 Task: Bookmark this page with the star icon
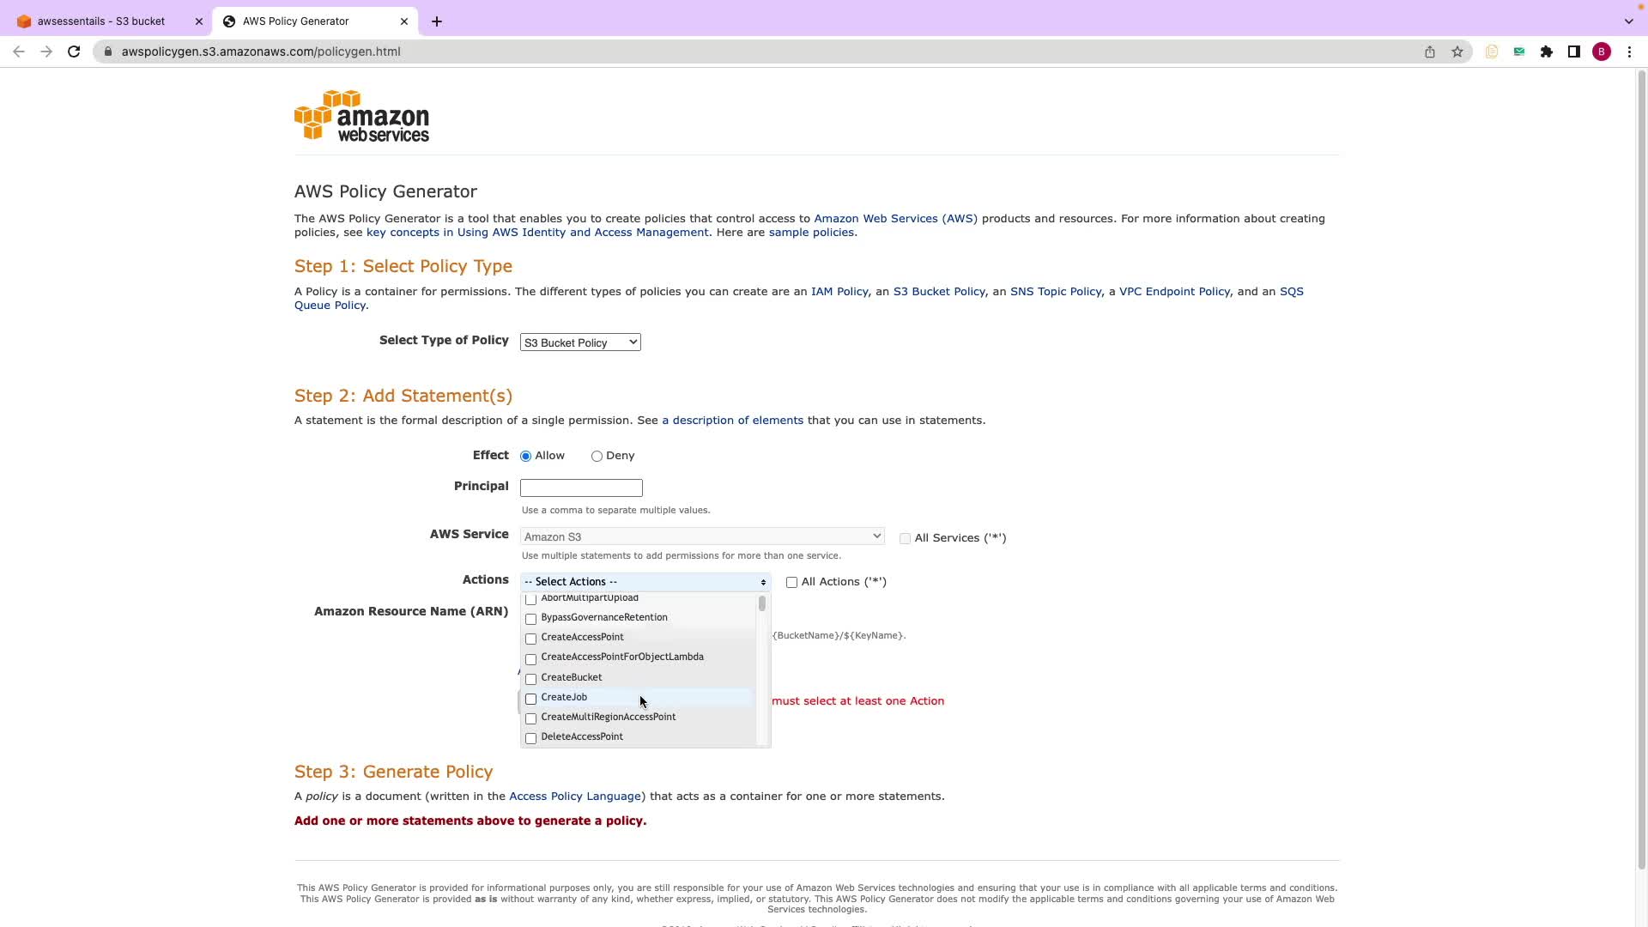[1457, 51]
